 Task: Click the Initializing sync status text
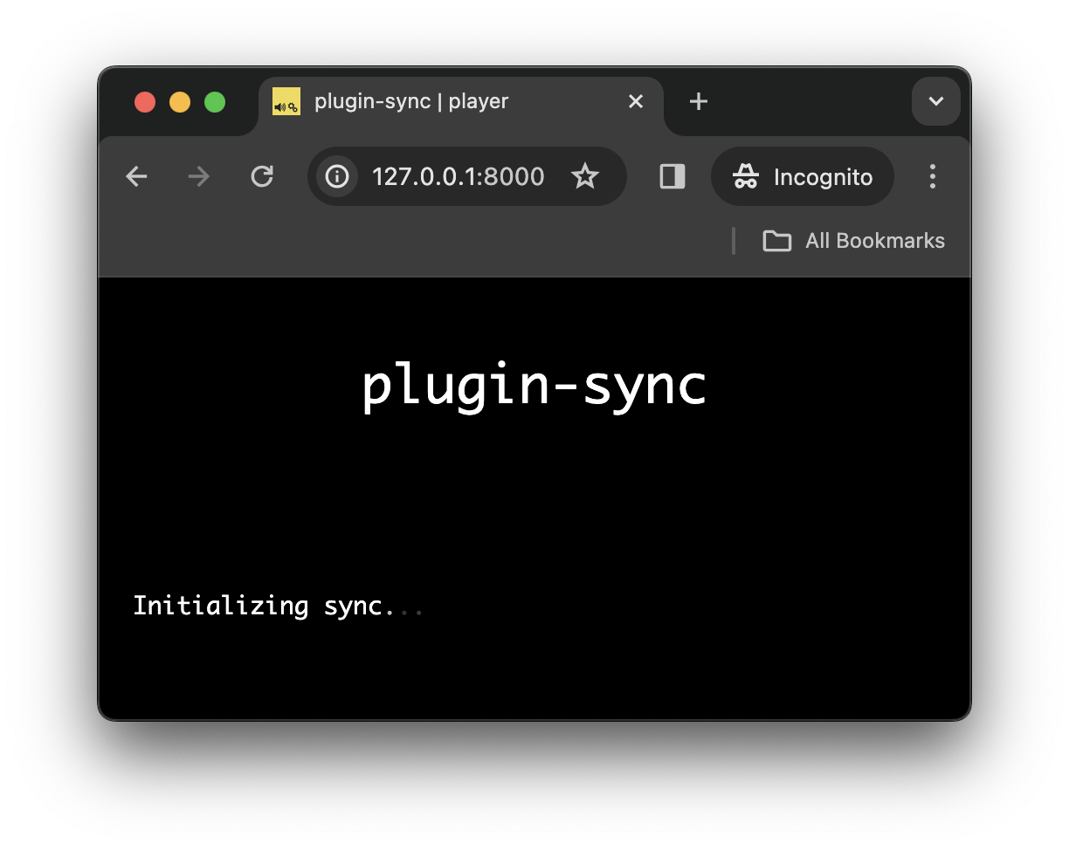click(278, 606)
